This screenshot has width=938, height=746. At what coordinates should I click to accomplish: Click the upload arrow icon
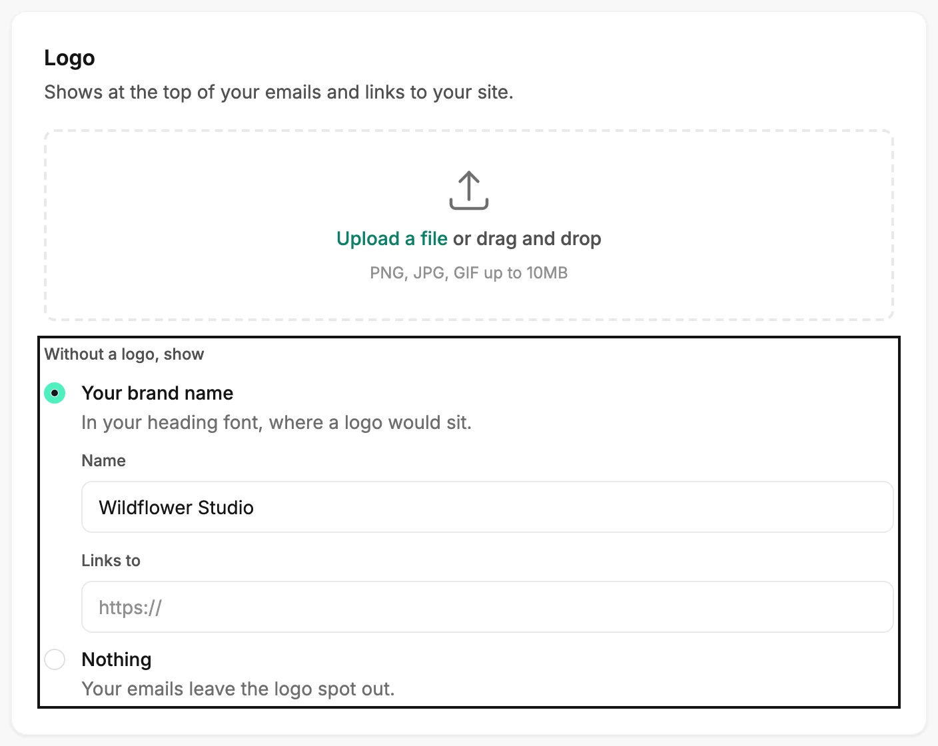469,190
